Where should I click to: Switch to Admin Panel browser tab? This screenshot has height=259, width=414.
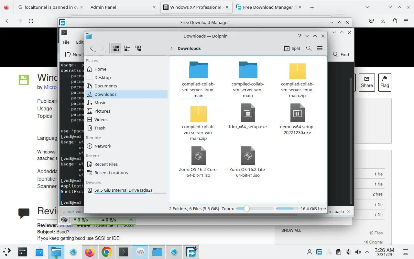pyautogui.click(x=122, y=7)
